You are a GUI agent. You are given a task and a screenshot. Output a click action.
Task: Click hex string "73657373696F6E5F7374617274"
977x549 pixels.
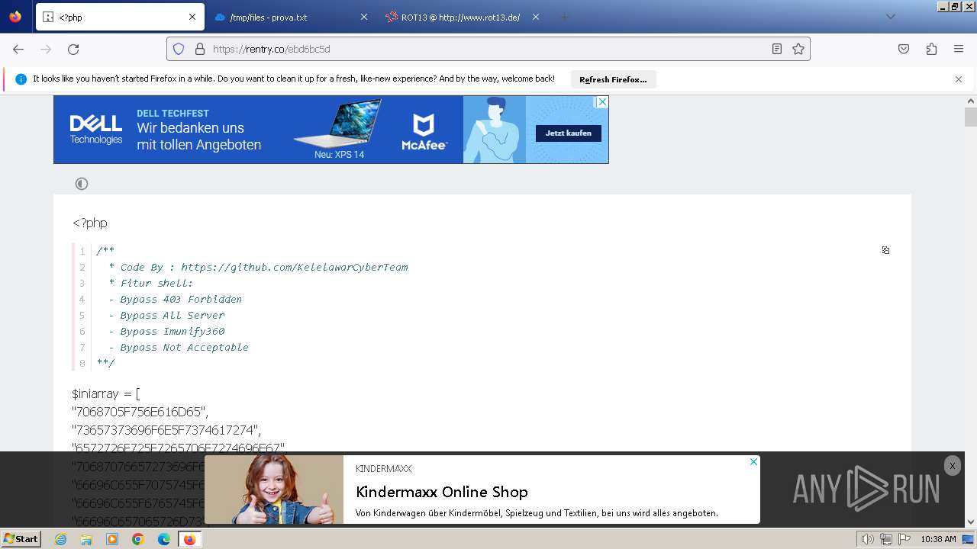pos(166,430)
